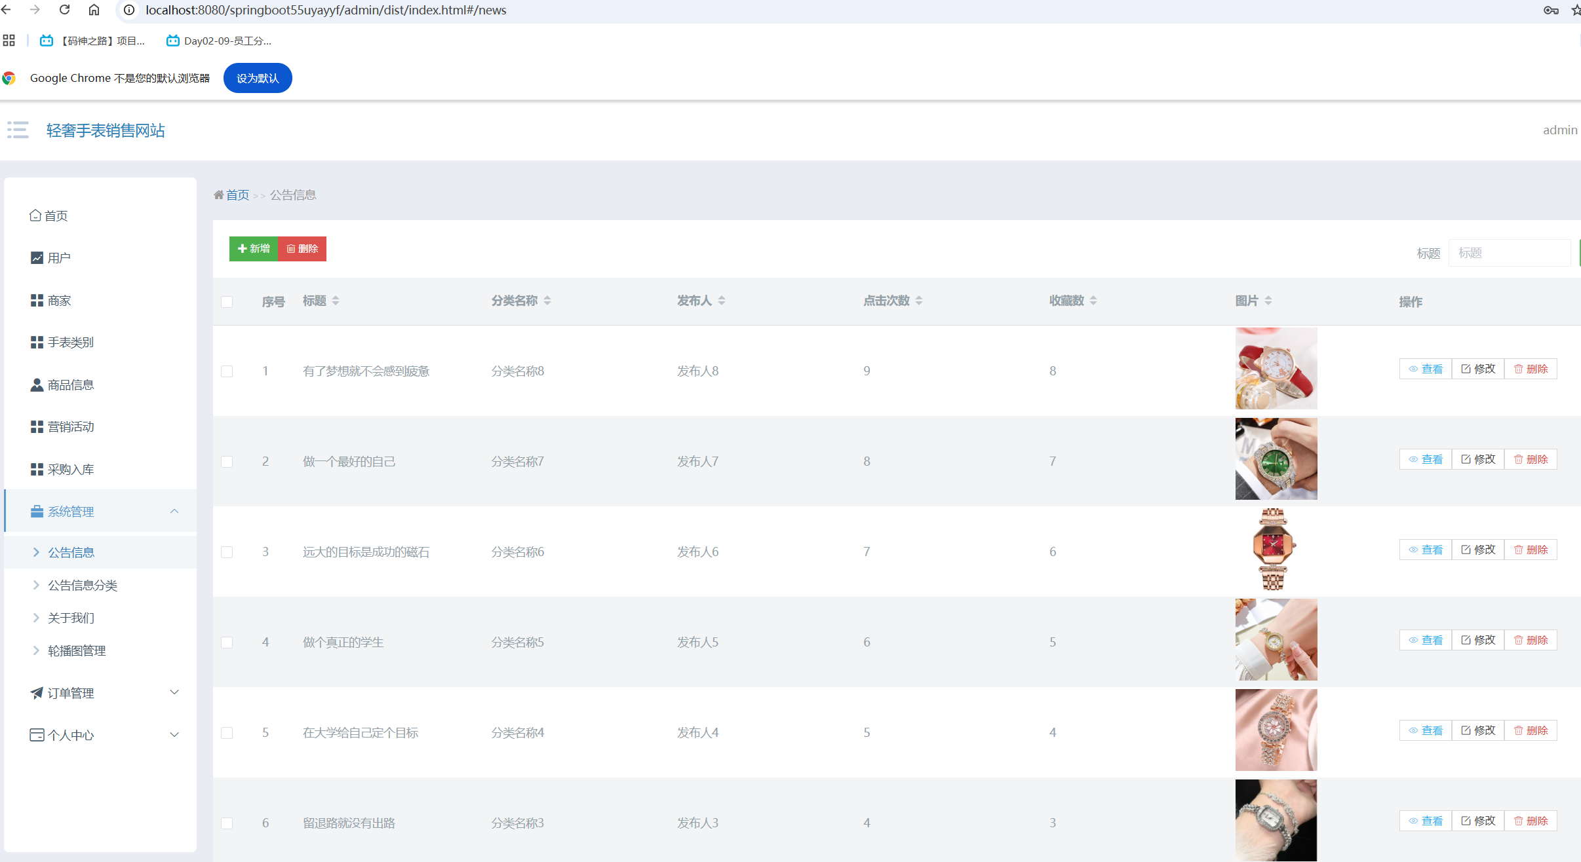Screen dimensions: 1581x862
Task: Check the checkbox for row 4
Action: pyautogui.click(x=227, y=643)
